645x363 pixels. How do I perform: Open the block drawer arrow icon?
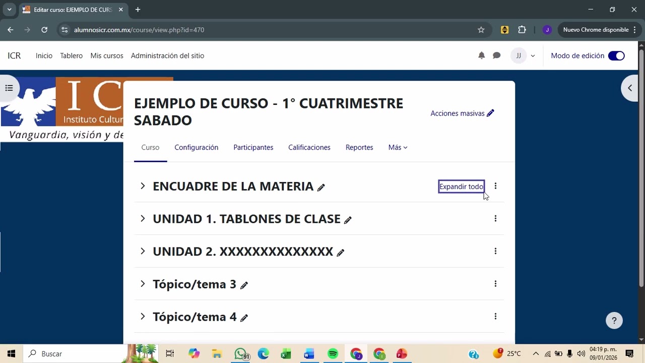[x=630, y=88]
